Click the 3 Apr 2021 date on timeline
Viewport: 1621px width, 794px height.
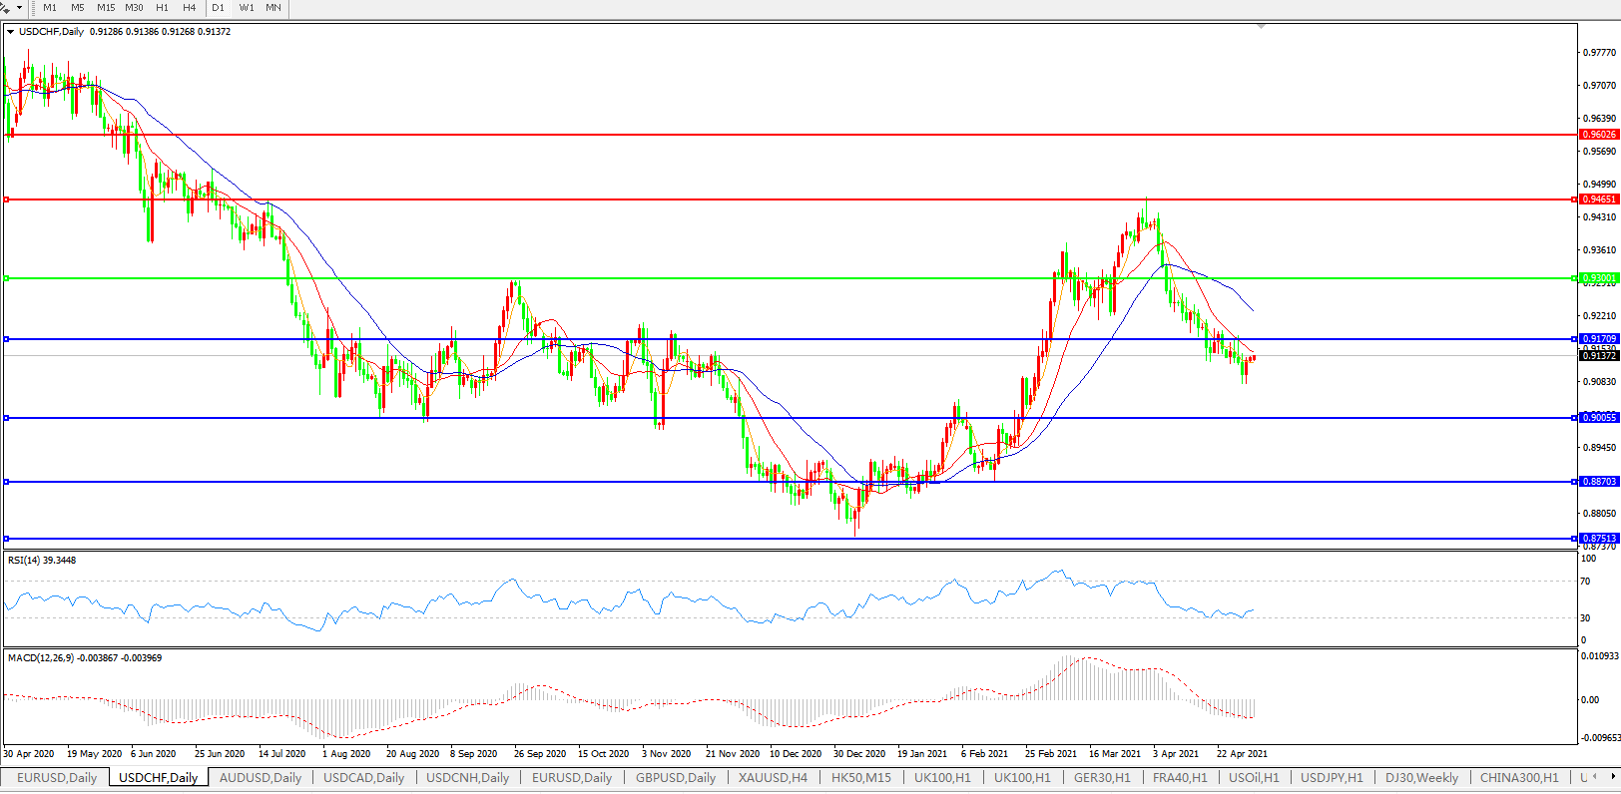click(1176, 754)
